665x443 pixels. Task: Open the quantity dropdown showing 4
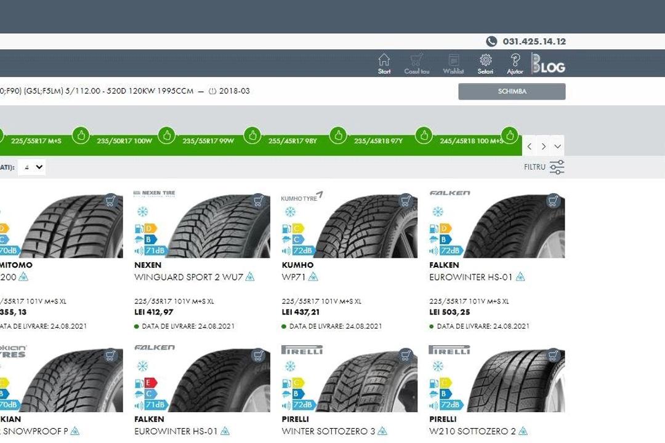32,167
